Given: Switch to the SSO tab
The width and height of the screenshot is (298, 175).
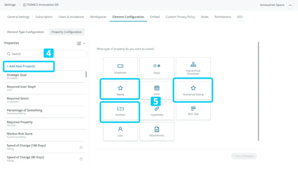Looking at the screenshot, I should pos(240,17).
